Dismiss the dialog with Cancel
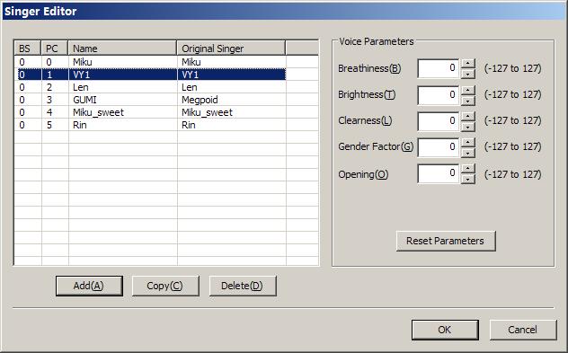The width and height of the screenshot is (568, 353). click(x=523, y=330)
